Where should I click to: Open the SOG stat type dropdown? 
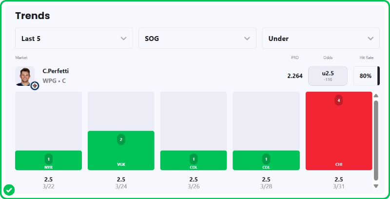coord(197,39)
